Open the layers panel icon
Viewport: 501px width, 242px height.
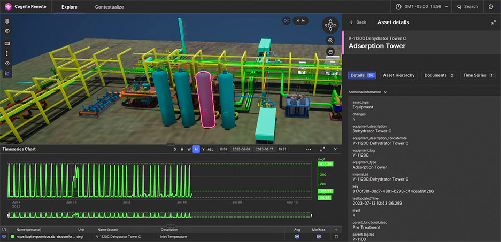tap(7, 21)
